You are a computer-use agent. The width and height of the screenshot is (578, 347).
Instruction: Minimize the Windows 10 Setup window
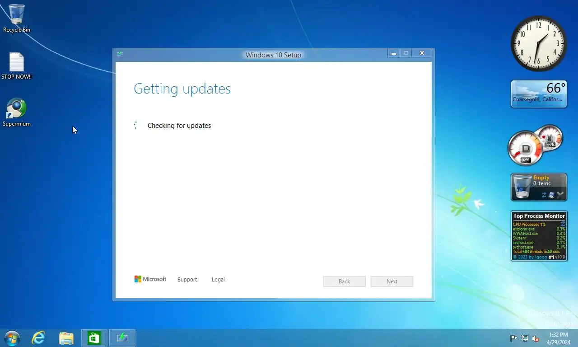(394, 53)
